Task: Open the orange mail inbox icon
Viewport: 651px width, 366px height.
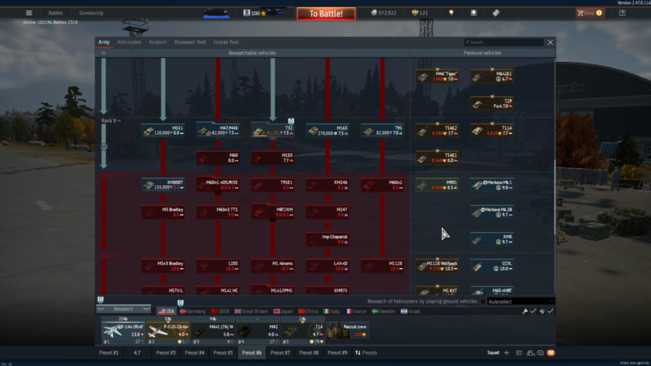Action: click(551, 353)
